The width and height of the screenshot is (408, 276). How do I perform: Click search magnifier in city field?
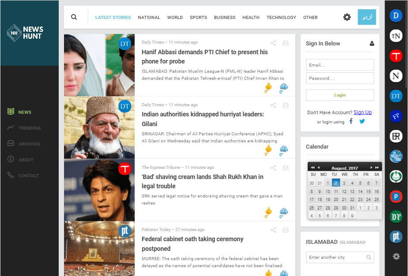[369, 257]
